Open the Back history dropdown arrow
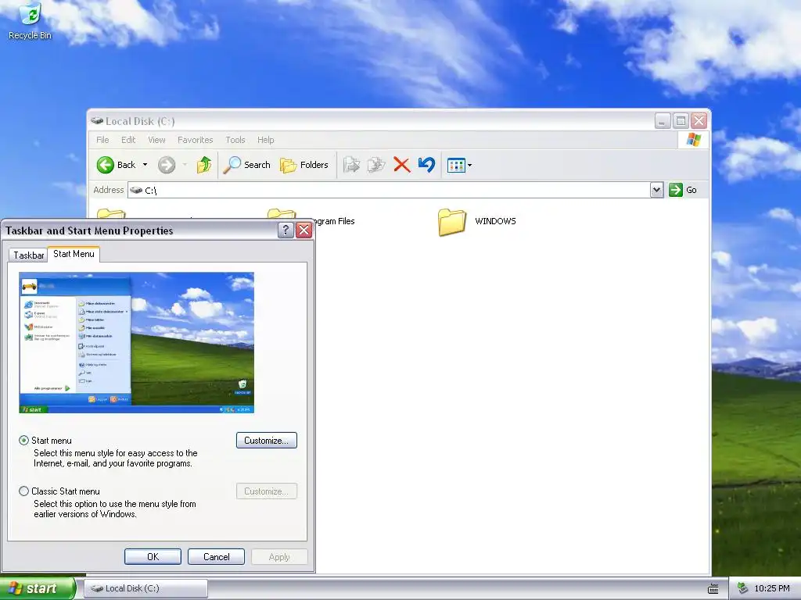801x600 pixels. (145, 165)
